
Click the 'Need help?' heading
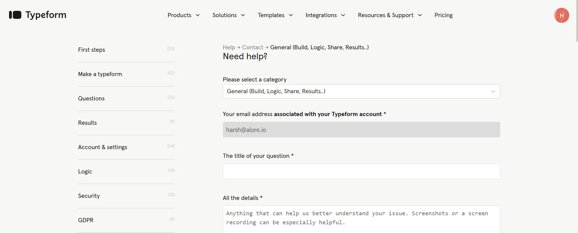245,56
